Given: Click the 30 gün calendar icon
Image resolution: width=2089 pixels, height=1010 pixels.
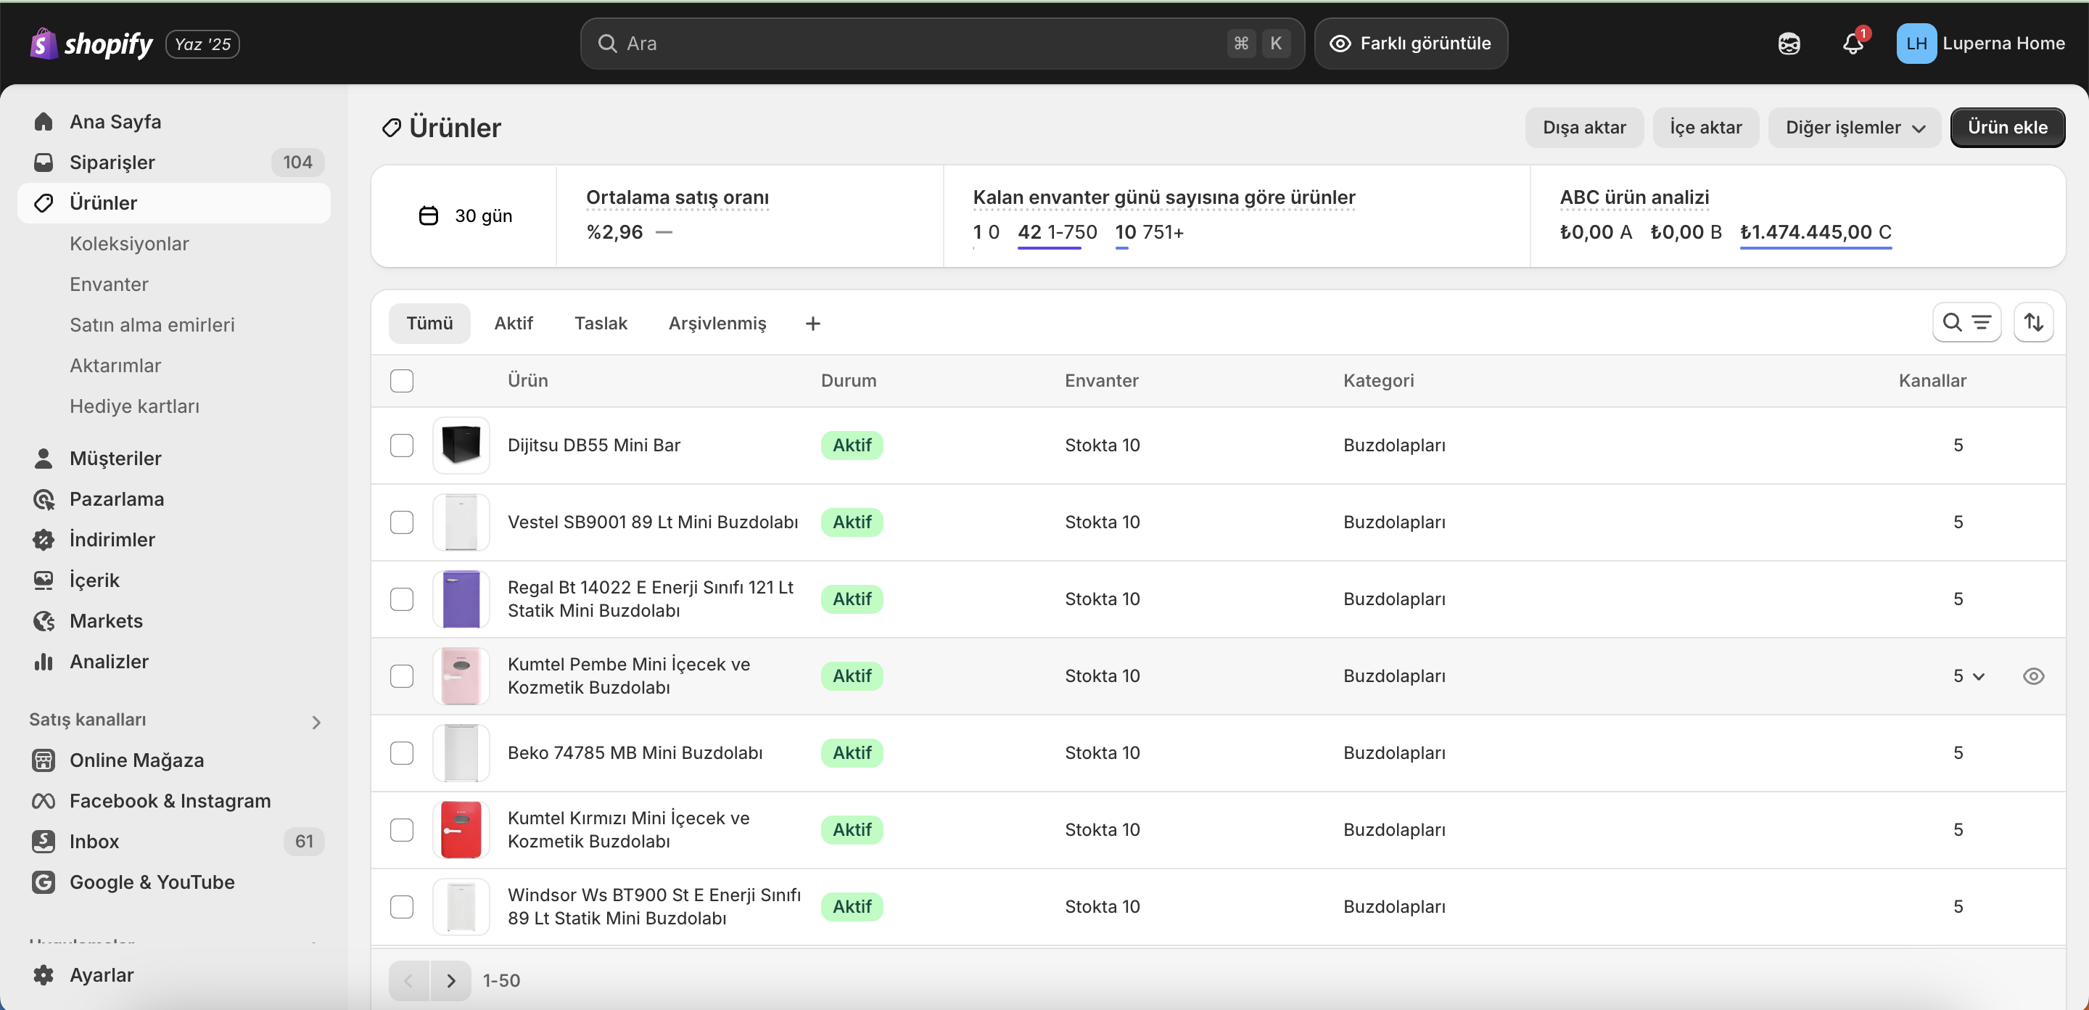Looking at the screenshot, I should [429, 215].
